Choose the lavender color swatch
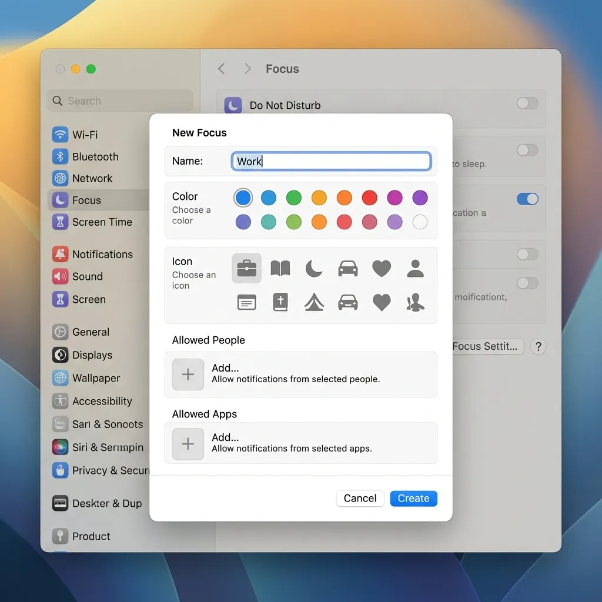602x602 pixels. tap(394, 222)
